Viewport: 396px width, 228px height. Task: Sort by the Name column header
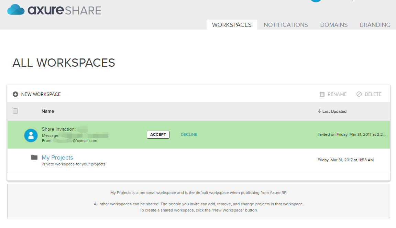[48, 111]
